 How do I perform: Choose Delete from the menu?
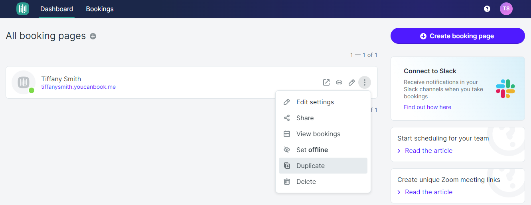pos(323,182)
